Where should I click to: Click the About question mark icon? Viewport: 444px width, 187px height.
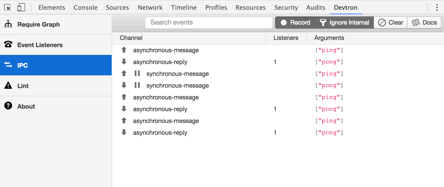8,106
